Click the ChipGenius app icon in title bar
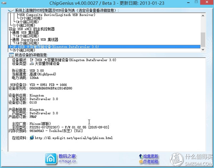The height and width of the screenshot is (168, 214). [4, 3]
